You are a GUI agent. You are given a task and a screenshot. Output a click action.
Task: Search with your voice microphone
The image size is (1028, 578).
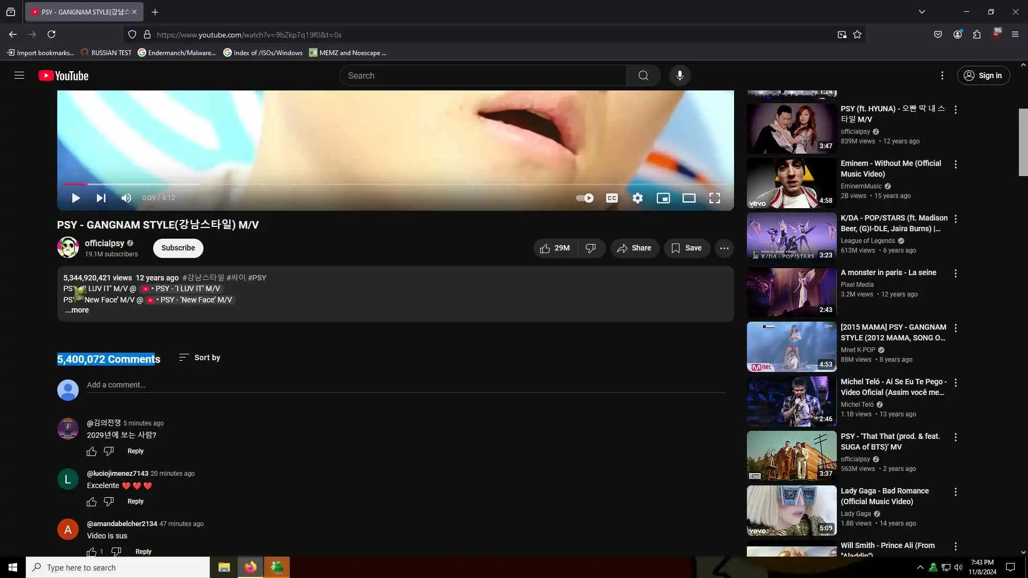[x=679, y=75]
